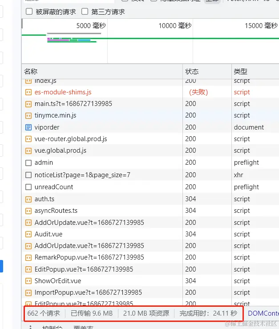Click the document icon beside viporder
This screenshot has height=329, width=279.
pyautogui.click(x=28, y=127)
